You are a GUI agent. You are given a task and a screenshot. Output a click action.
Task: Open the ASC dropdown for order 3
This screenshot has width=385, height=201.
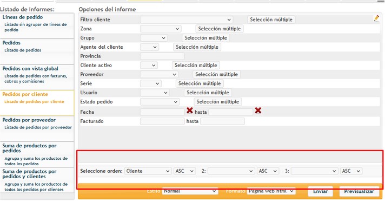pos(351,171)
